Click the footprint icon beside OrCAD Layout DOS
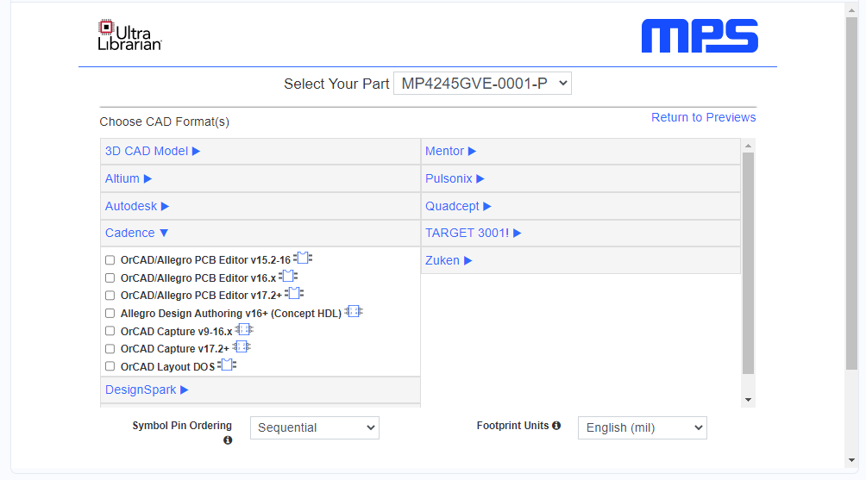Screen dimensions: 866x480 [227, 365]
